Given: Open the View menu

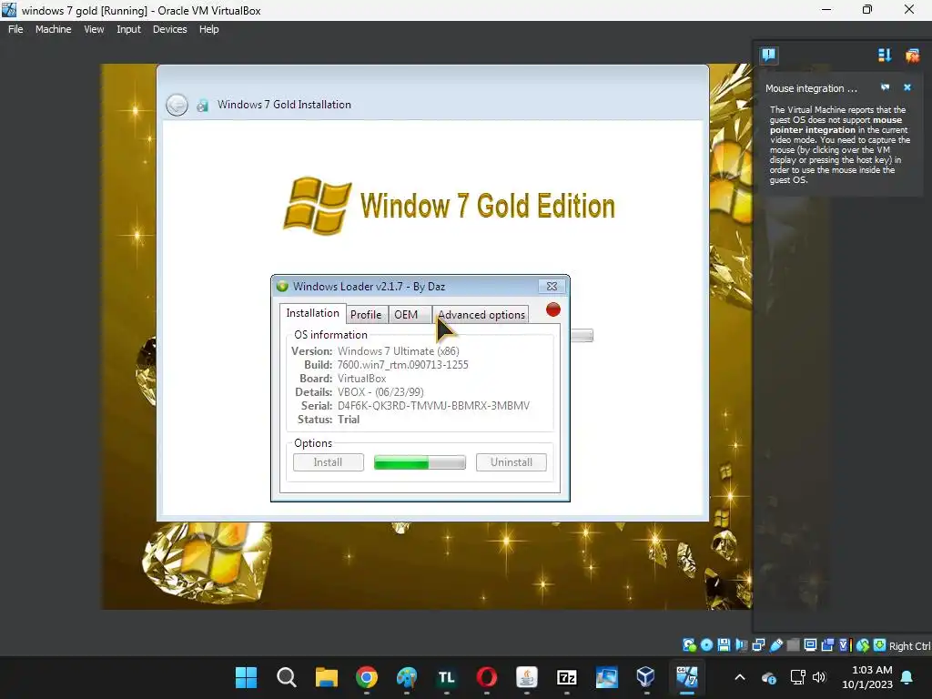Looking at the screenshot, I should coord(94,29).
